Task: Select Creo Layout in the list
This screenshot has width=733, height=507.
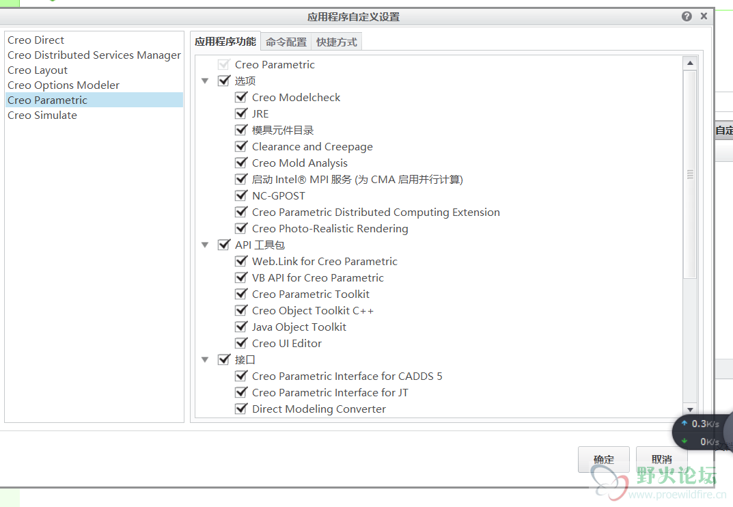Action: click(94, 70)
